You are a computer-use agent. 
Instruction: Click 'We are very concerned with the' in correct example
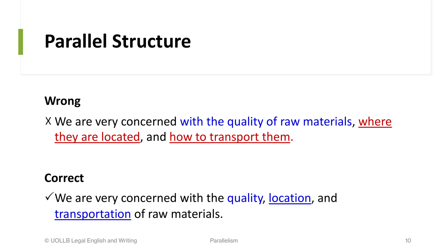click(x=139, y=198)
